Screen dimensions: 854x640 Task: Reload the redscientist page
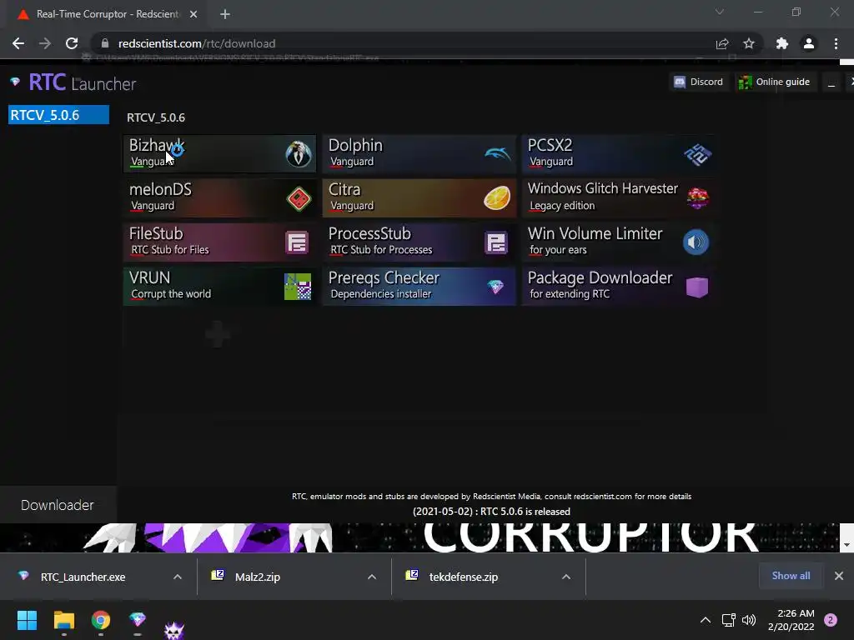tap(72, 43)
